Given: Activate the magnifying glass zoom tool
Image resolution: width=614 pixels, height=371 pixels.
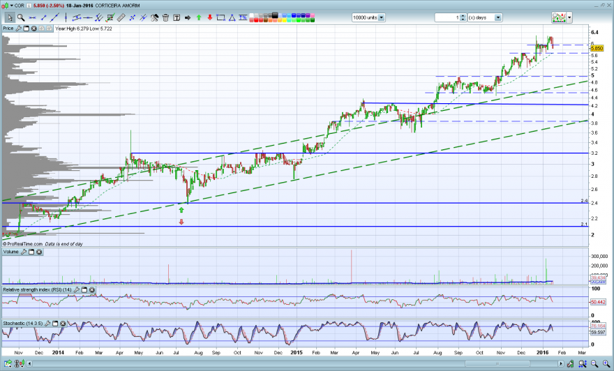Looking at the screenshot, I should click(x=21, y=17).
